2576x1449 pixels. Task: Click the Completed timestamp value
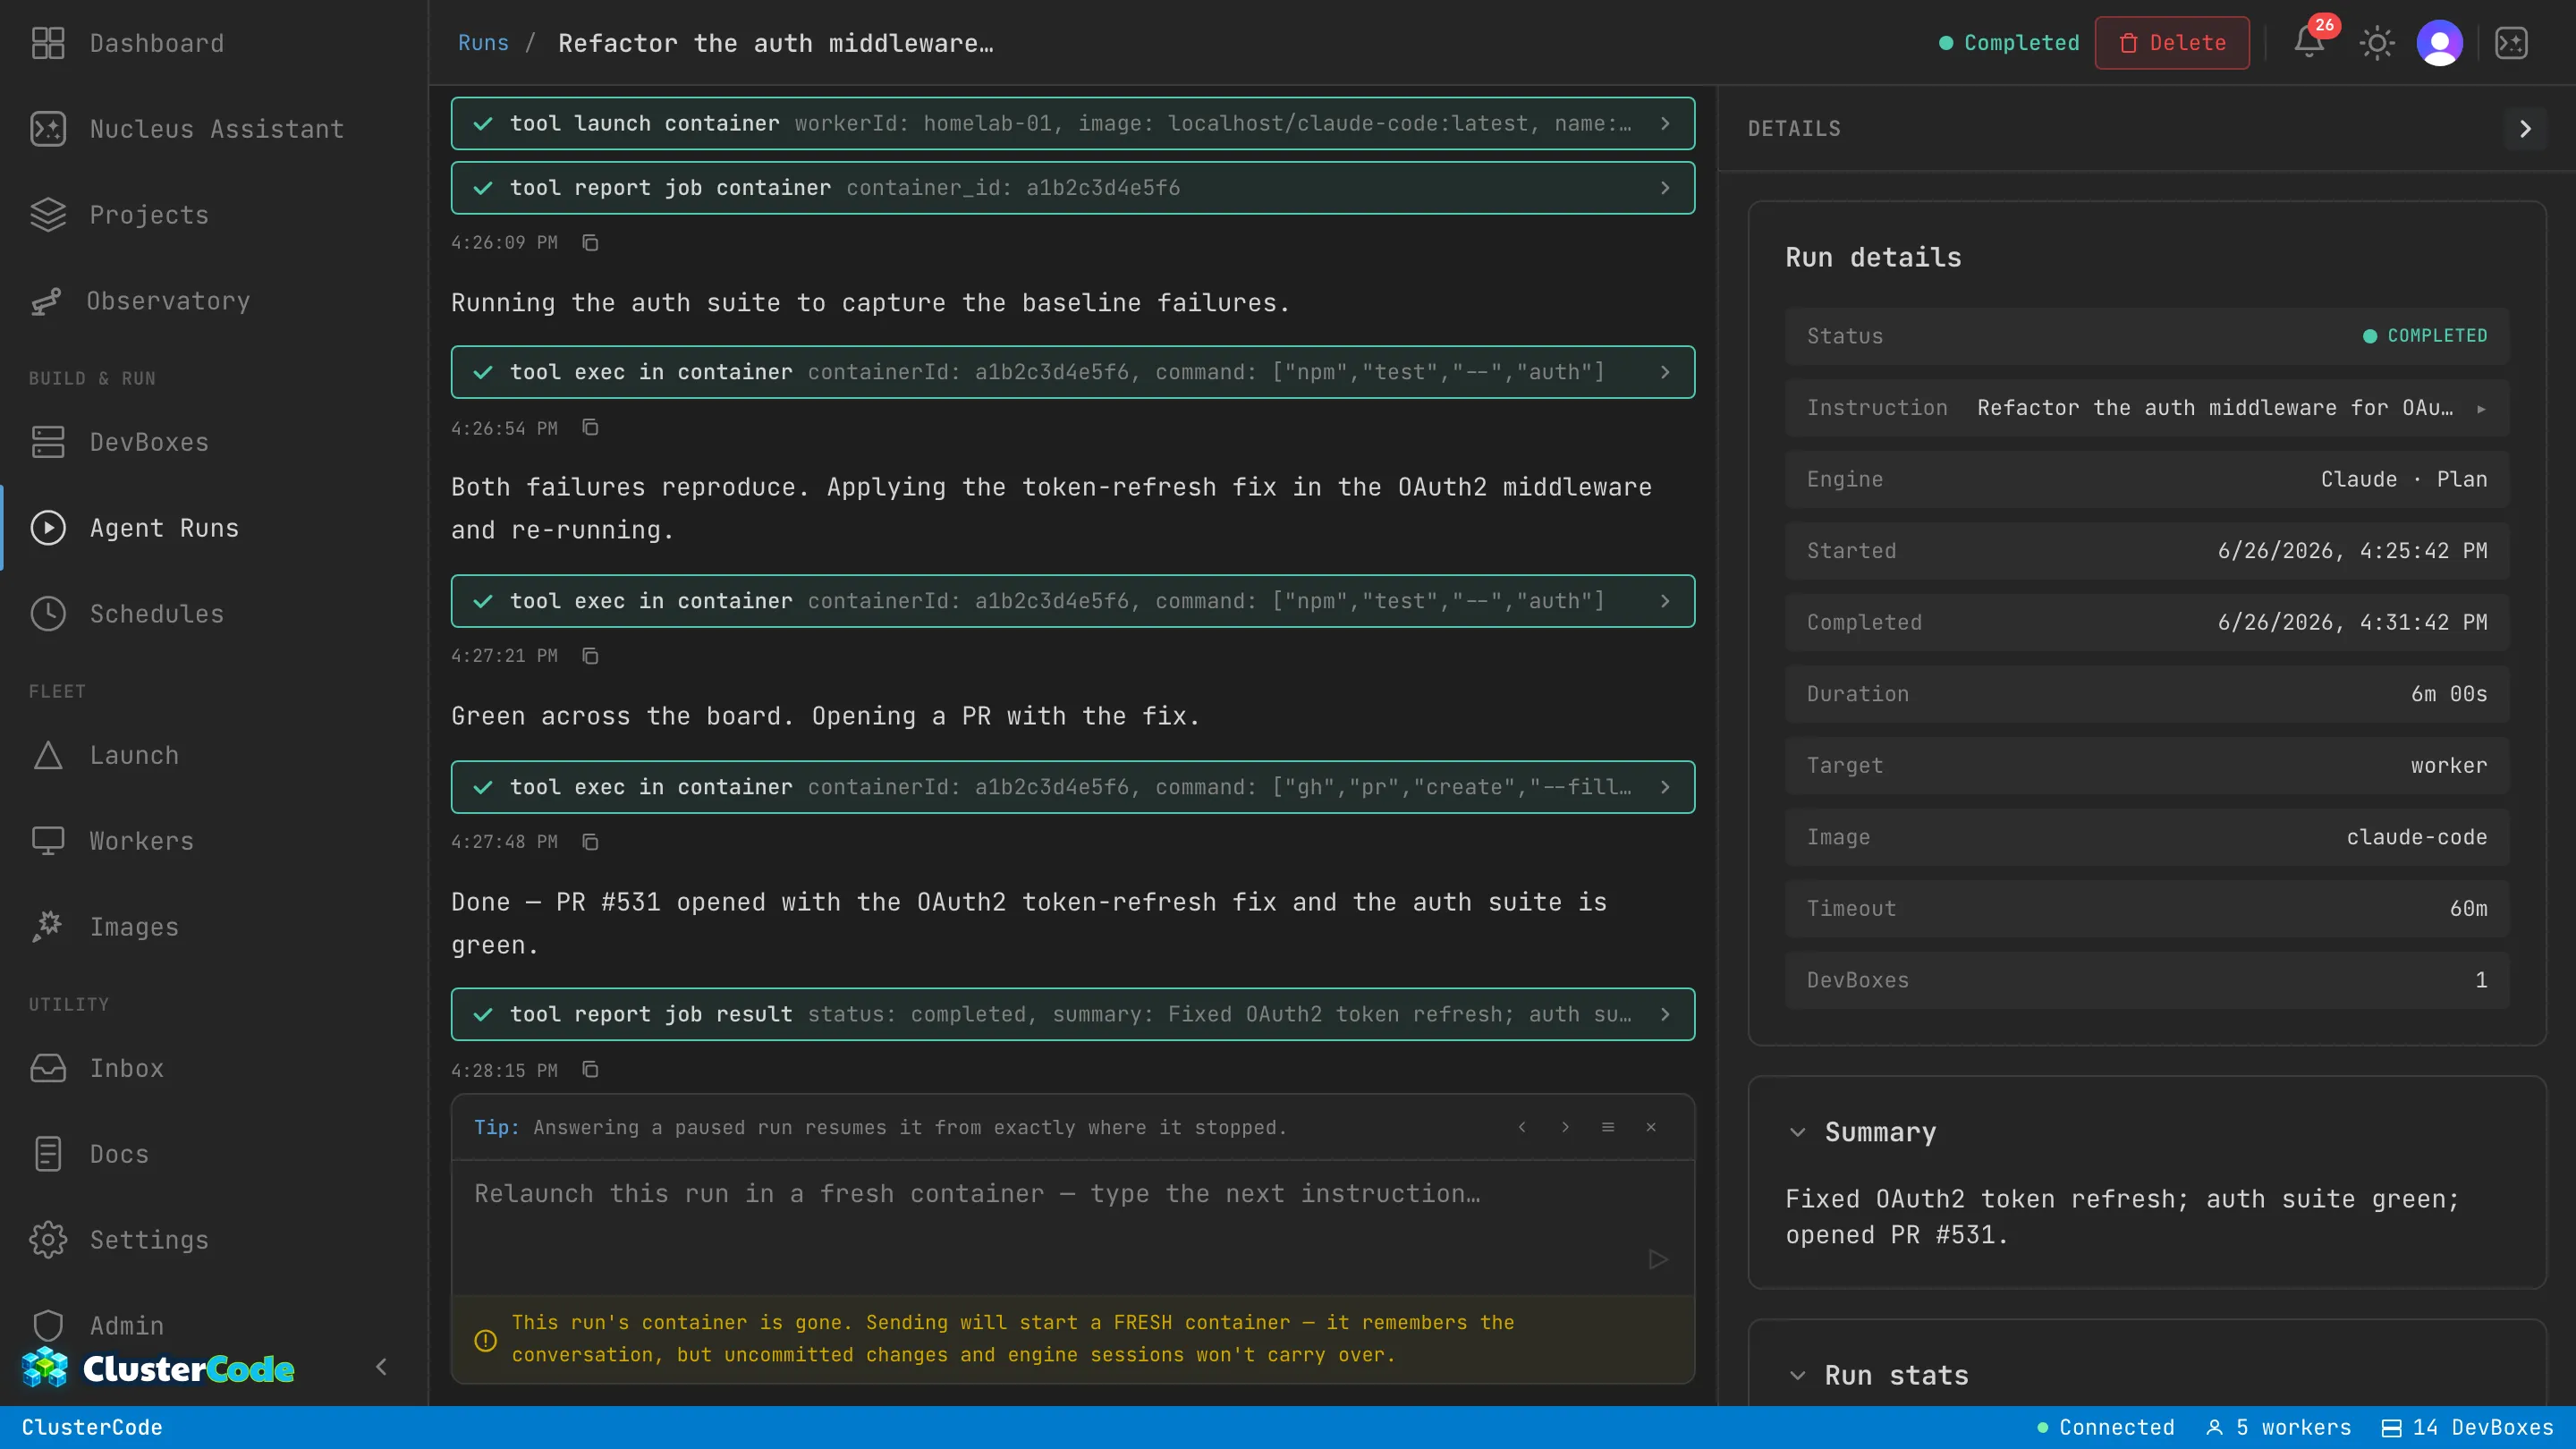point(2352,622)
